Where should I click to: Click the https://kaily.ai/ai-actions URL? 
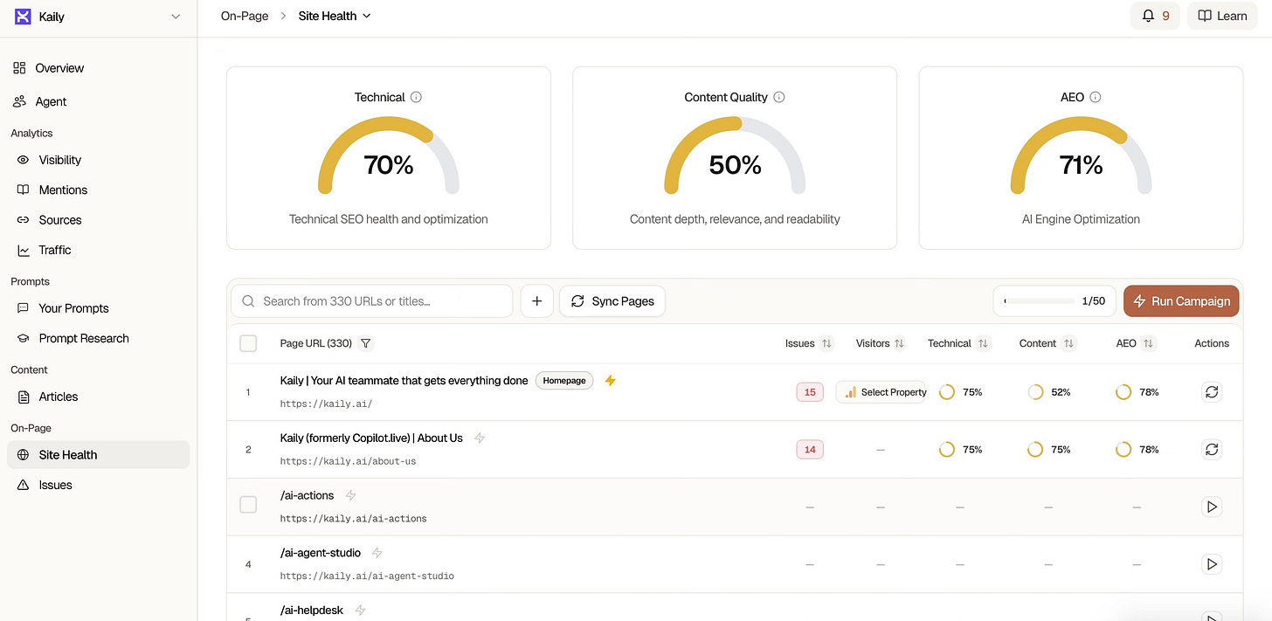(x=353, y=519)
